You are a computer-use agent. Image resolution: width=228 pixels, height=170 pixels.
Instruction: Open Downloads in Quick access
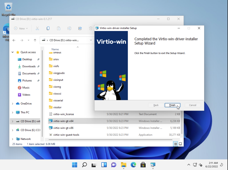coord(29,66)
